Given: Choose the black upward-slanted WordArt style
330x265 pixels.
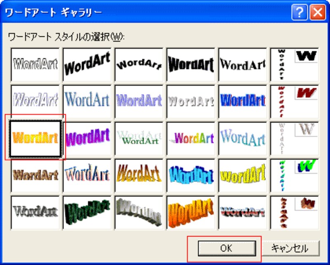Looking at the screenshot, I should 87,64.
